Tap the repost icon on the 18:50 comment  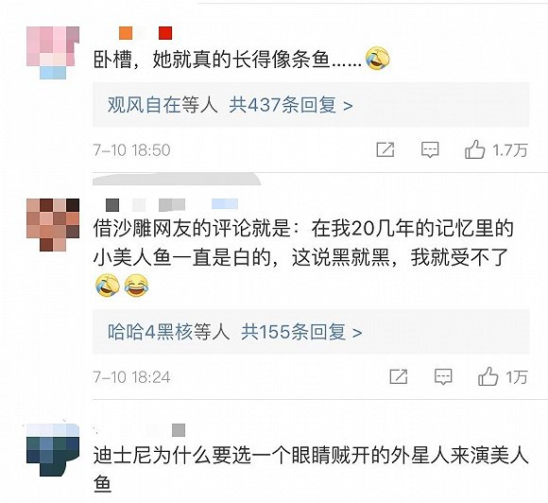click(385, 150)
